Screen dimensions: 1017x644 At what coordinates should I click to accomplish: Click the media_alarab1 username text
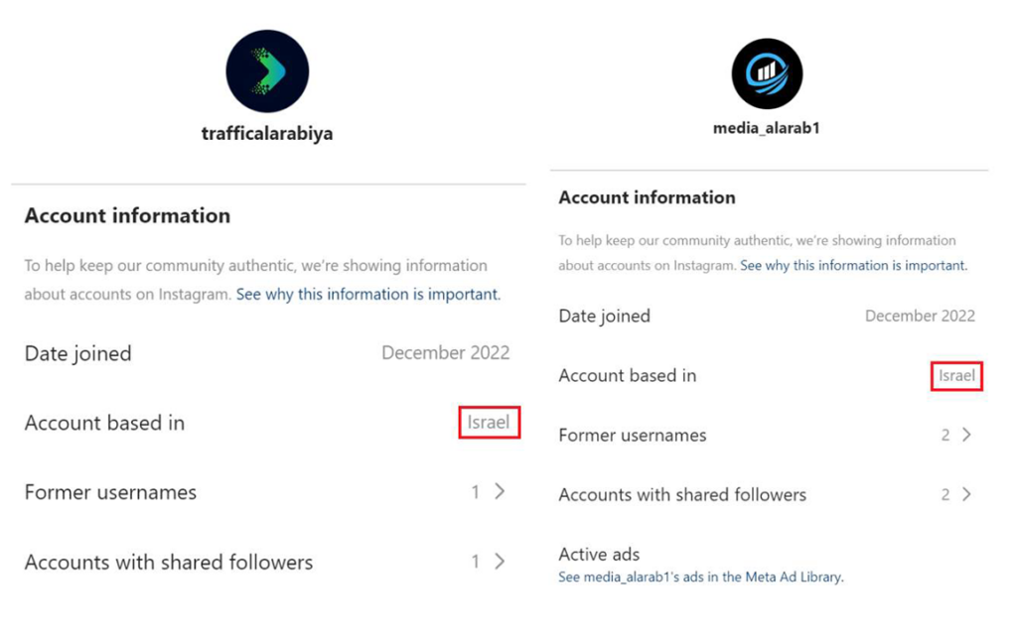(767, 128)
